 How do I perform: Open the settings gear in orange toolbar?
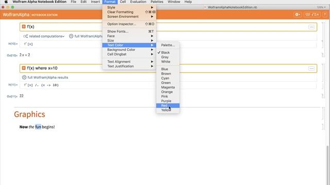tap(298, 14)
